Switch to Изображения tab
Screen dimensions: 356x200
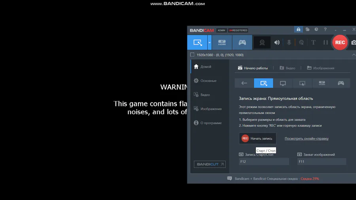point(320,68)
